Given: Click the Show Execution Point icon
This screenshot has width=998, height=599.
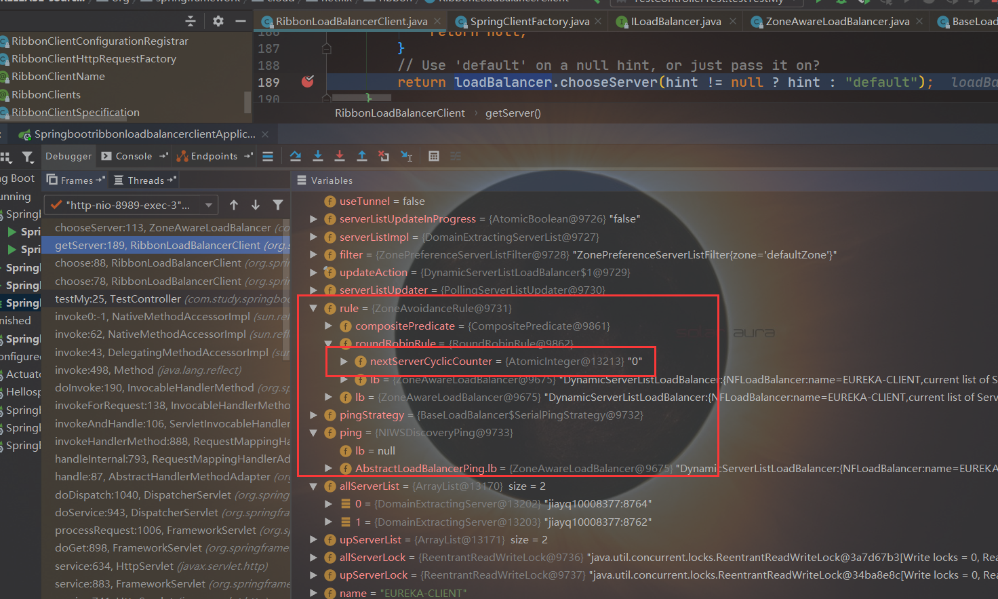Looking at the screenshot, I should point(268,156).
